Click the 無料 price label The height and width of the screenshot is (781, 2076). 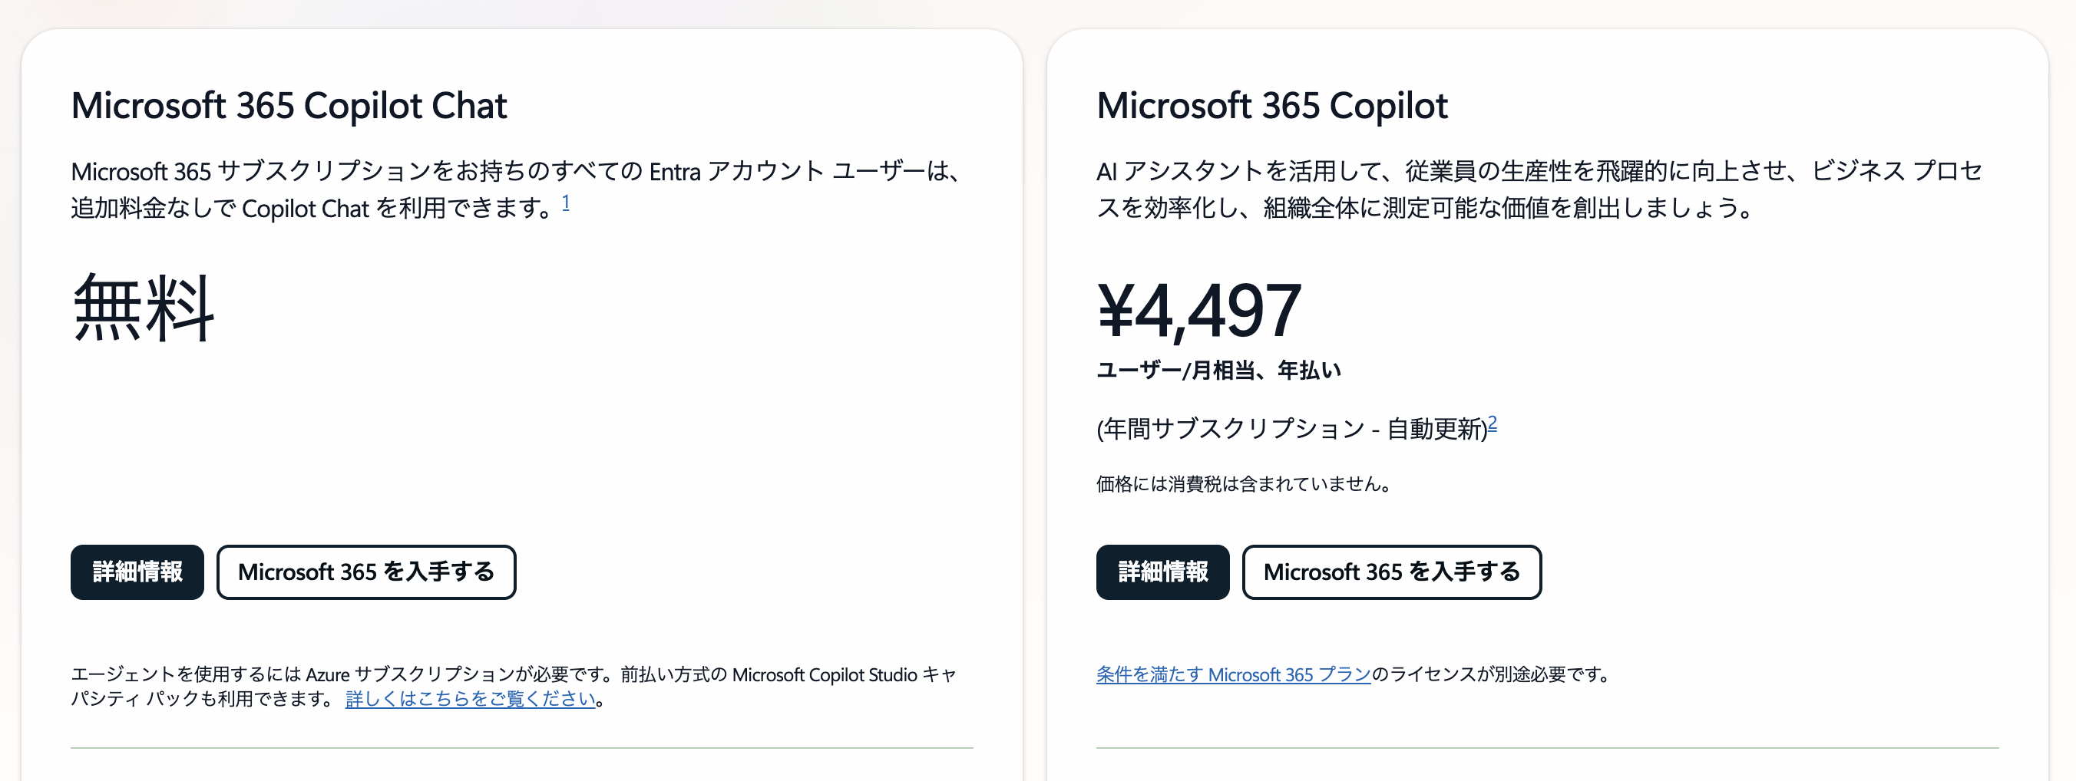[x=144, y=308]
